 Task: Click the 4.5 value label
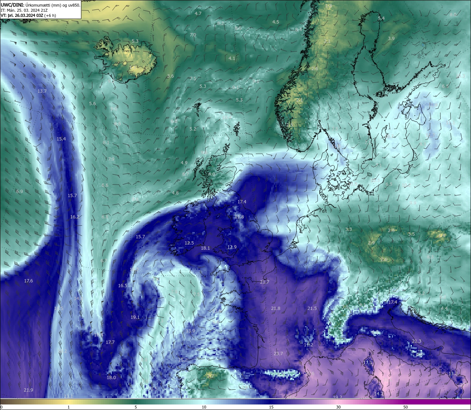pos(276,22)
